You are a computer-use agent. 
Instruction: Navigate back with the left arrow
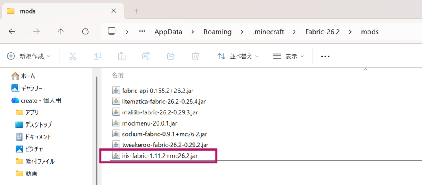pyautogui.click(x=12, y=32)
